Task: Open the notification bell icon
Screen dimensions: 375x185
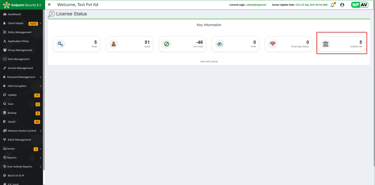Action: click(x=333, y=5)
